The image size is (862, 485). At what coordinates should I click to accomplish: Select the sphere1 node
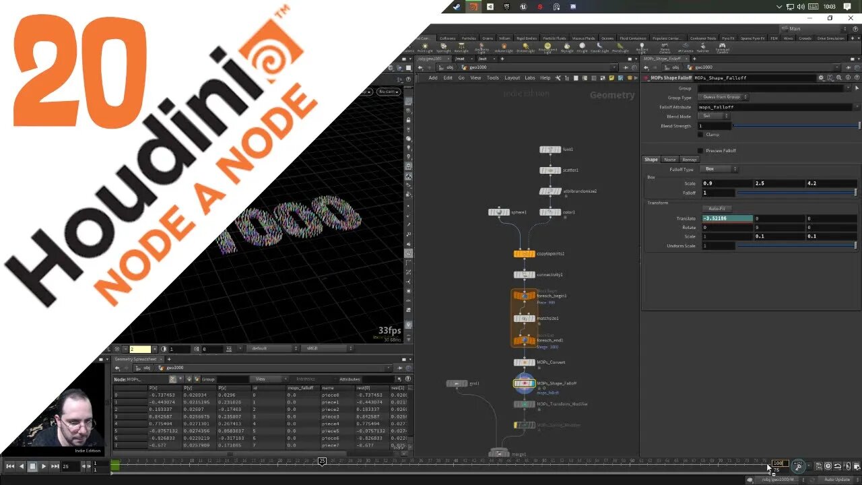[499, 212]
